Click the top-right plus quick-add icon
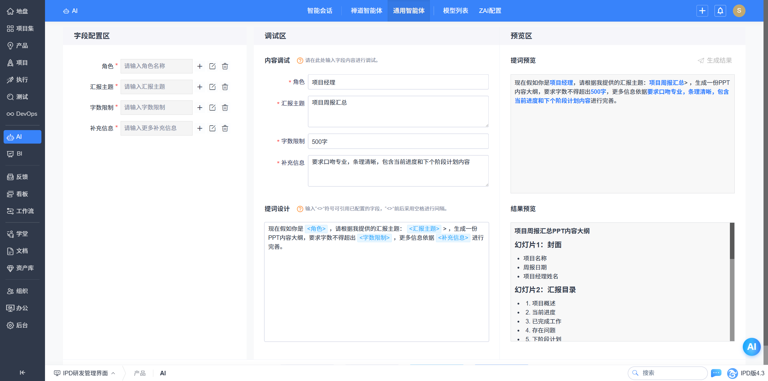 (x=702, y=11)
